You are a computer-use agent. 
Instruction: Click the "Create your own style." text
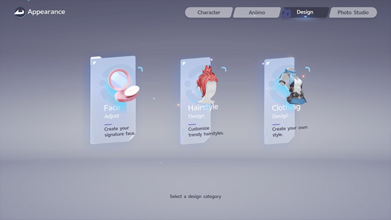tap(290, 131)
